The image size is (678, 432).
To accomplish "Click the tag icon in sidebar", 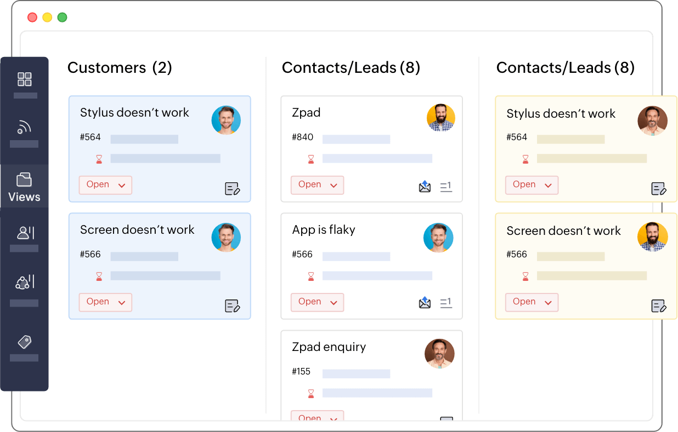I will pos(25,342).
